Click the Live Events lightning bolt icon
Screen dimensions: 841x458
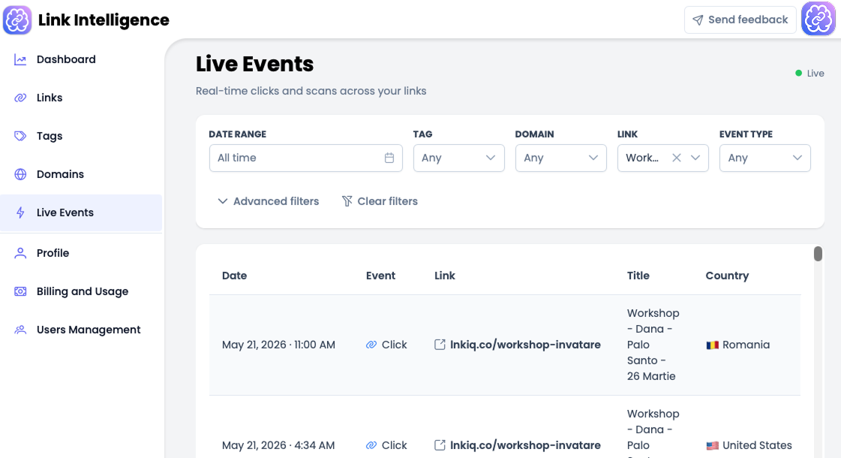pos(20,212)
